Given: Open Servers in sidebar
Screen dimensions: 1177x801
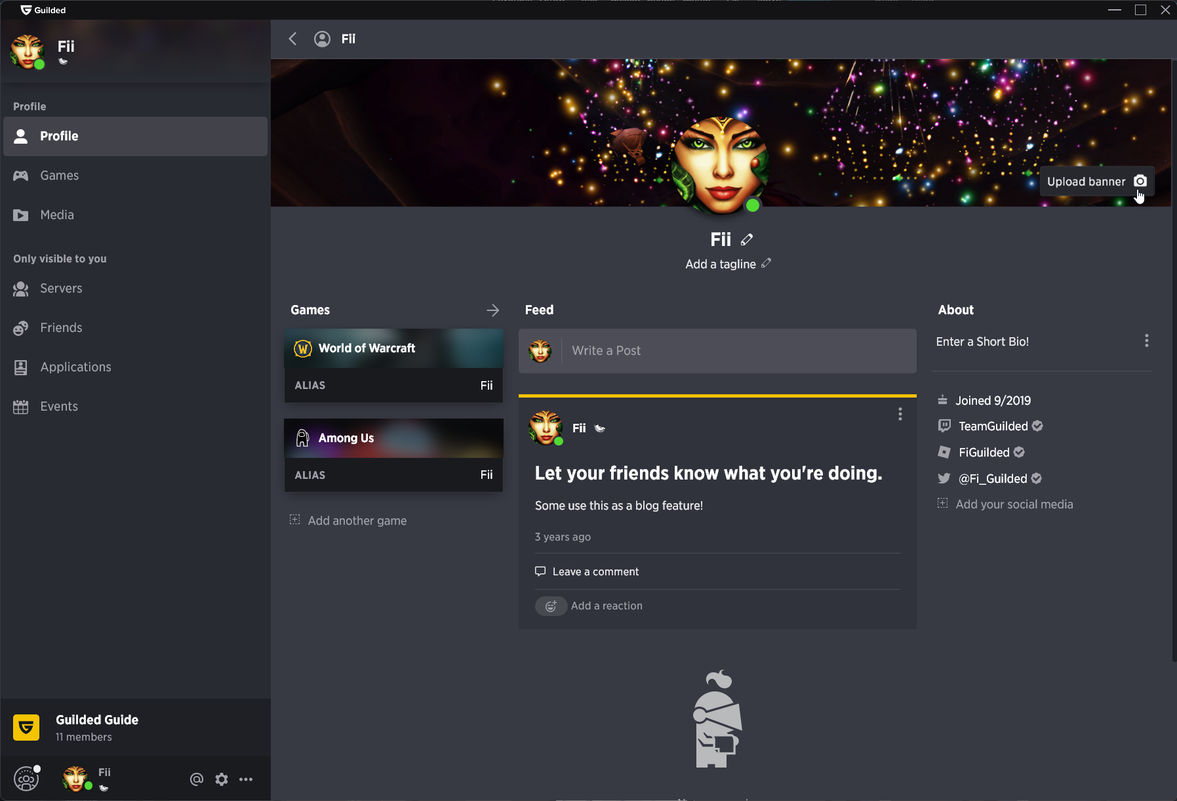Looking at the screenshot, I should tap(136, 289).
